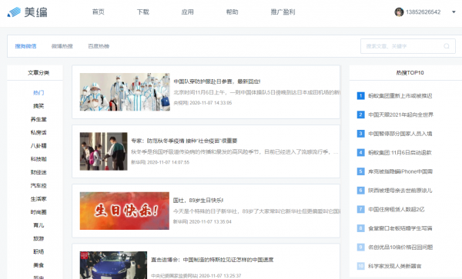The height and width of the screenshot is (279, 462).
Task: Open article 专家：防范秋冬季疫情
Action: click(x=184, y=141)
